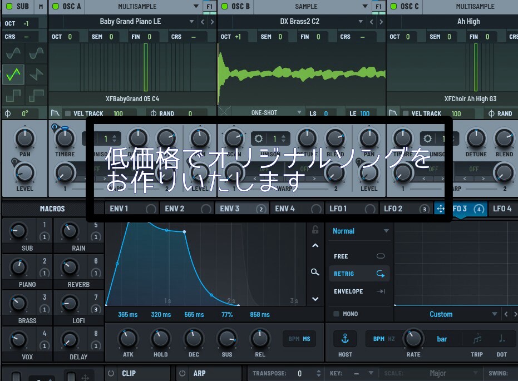518x381 pixels.
Task: Choose the lower-right pulse wave in SUB
Action: 36,96
